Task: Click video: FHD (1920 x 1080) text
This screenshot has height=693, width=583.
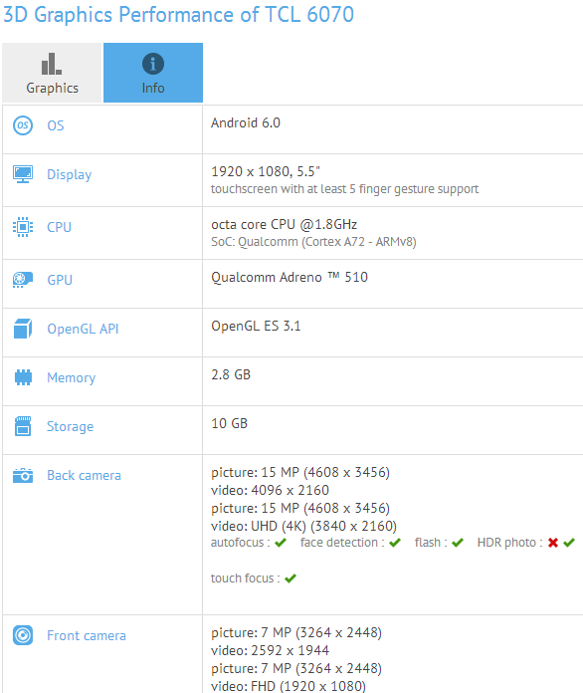Action: click(x=289, y=686)
